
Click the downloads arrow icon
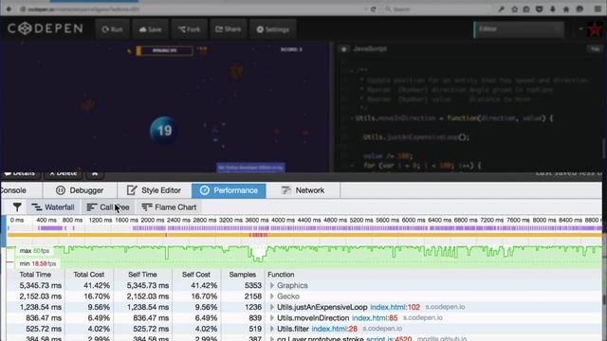(553, 9)
